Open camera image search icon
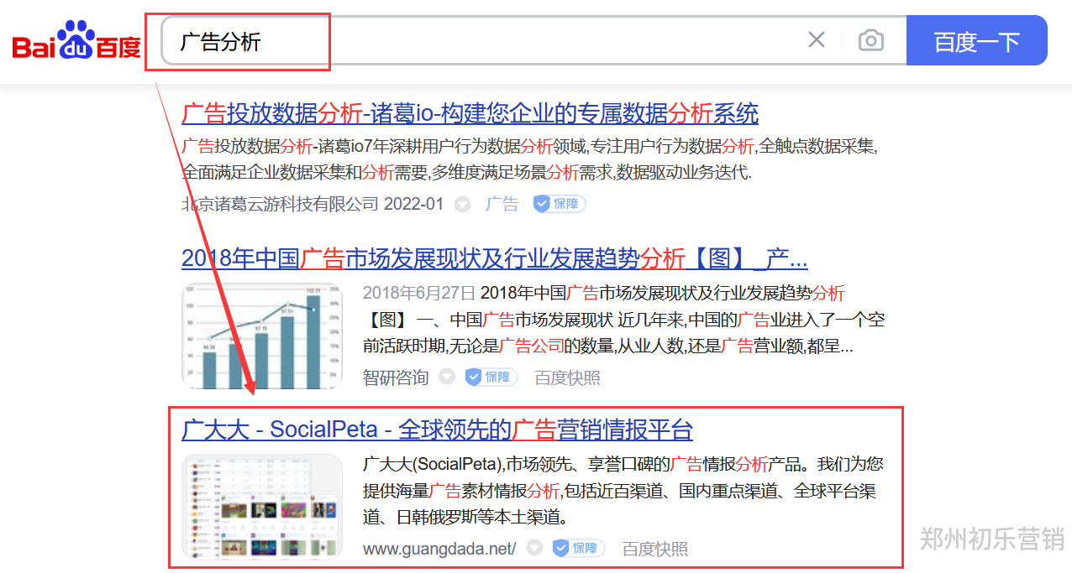This screenshot has height=573, width=1072. (x=871, y=39)
